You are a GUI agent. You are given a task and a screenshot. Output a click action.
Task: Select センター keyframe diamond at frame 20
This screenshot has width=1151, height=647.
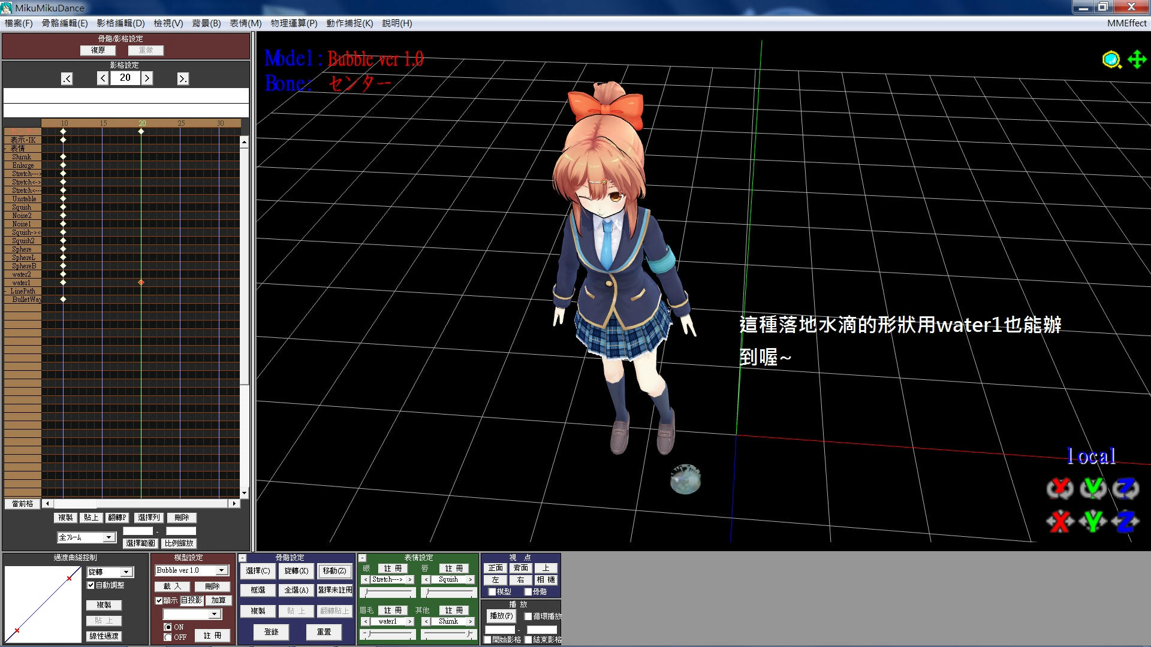[141, 131]
